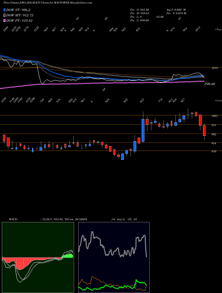
Task: Click the last red candlestick on the right
Action: pyautogui.click(x=204, y=131)
